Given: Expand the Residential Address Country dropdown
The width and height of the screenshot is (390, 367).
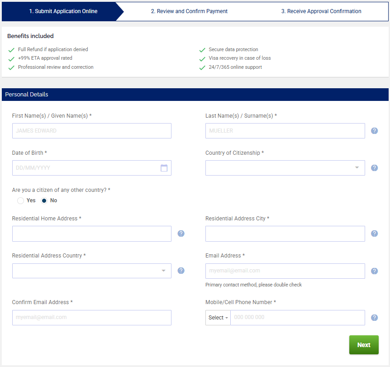Looking at the screenshot, I should pos(92,271).
